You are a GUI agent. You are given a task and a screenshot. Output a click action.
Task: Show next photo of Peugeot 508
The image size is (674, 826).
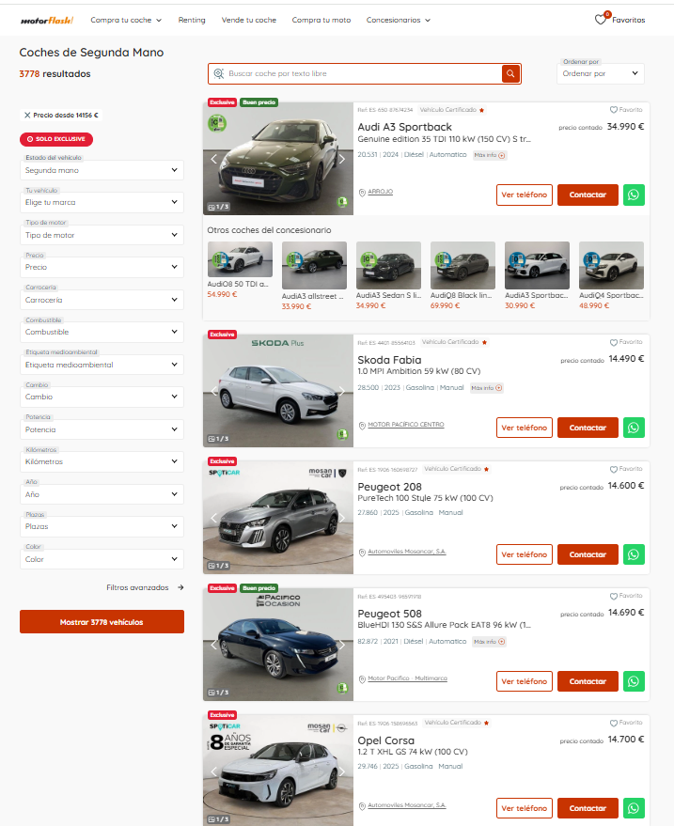click(x=342, y=645)
